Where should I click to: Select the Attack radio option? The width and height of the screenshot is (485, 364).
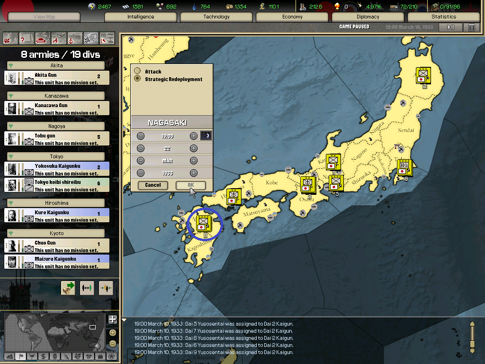point(137,71)
